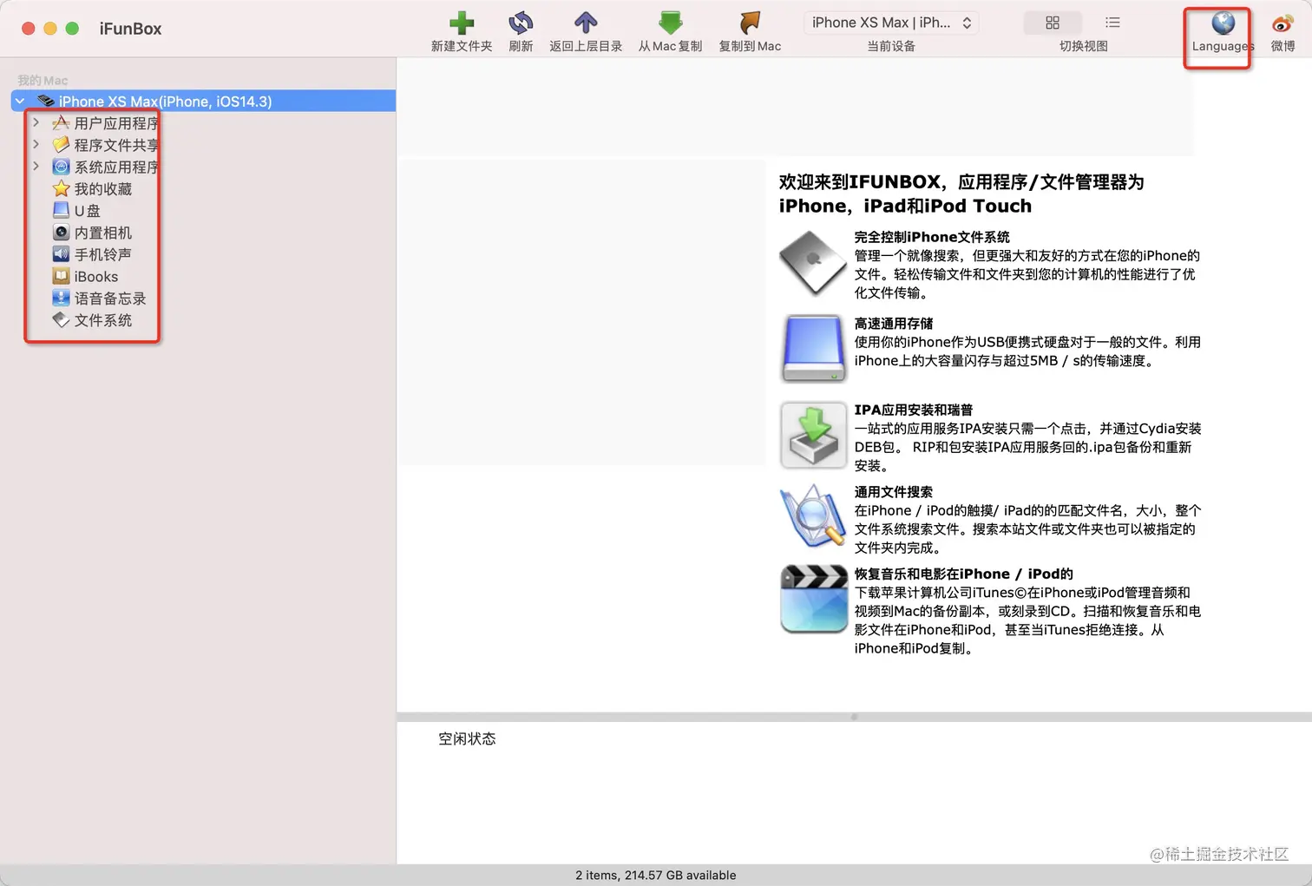1312x886 pixels.
Task: Click the 完全控制iPhone文件系统 heading
Action: click(932, 237)
